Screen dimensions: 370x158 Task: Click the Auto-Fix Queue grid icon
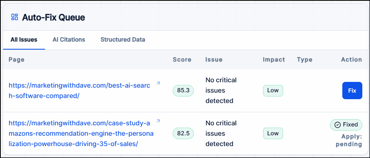(15, 17)
